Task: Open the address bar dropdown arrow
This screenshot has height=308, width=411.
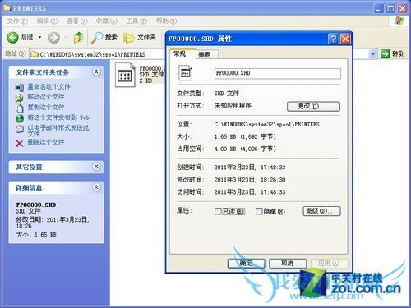Action: click(x=372, y=54)
